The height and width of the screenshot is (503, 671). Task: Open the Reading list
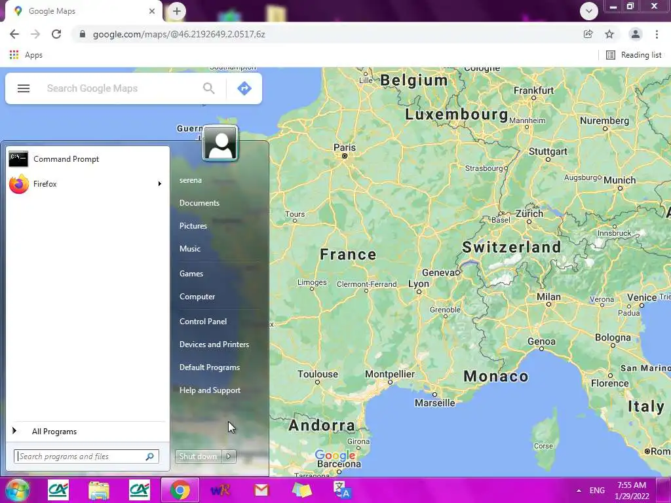(634, 55)
